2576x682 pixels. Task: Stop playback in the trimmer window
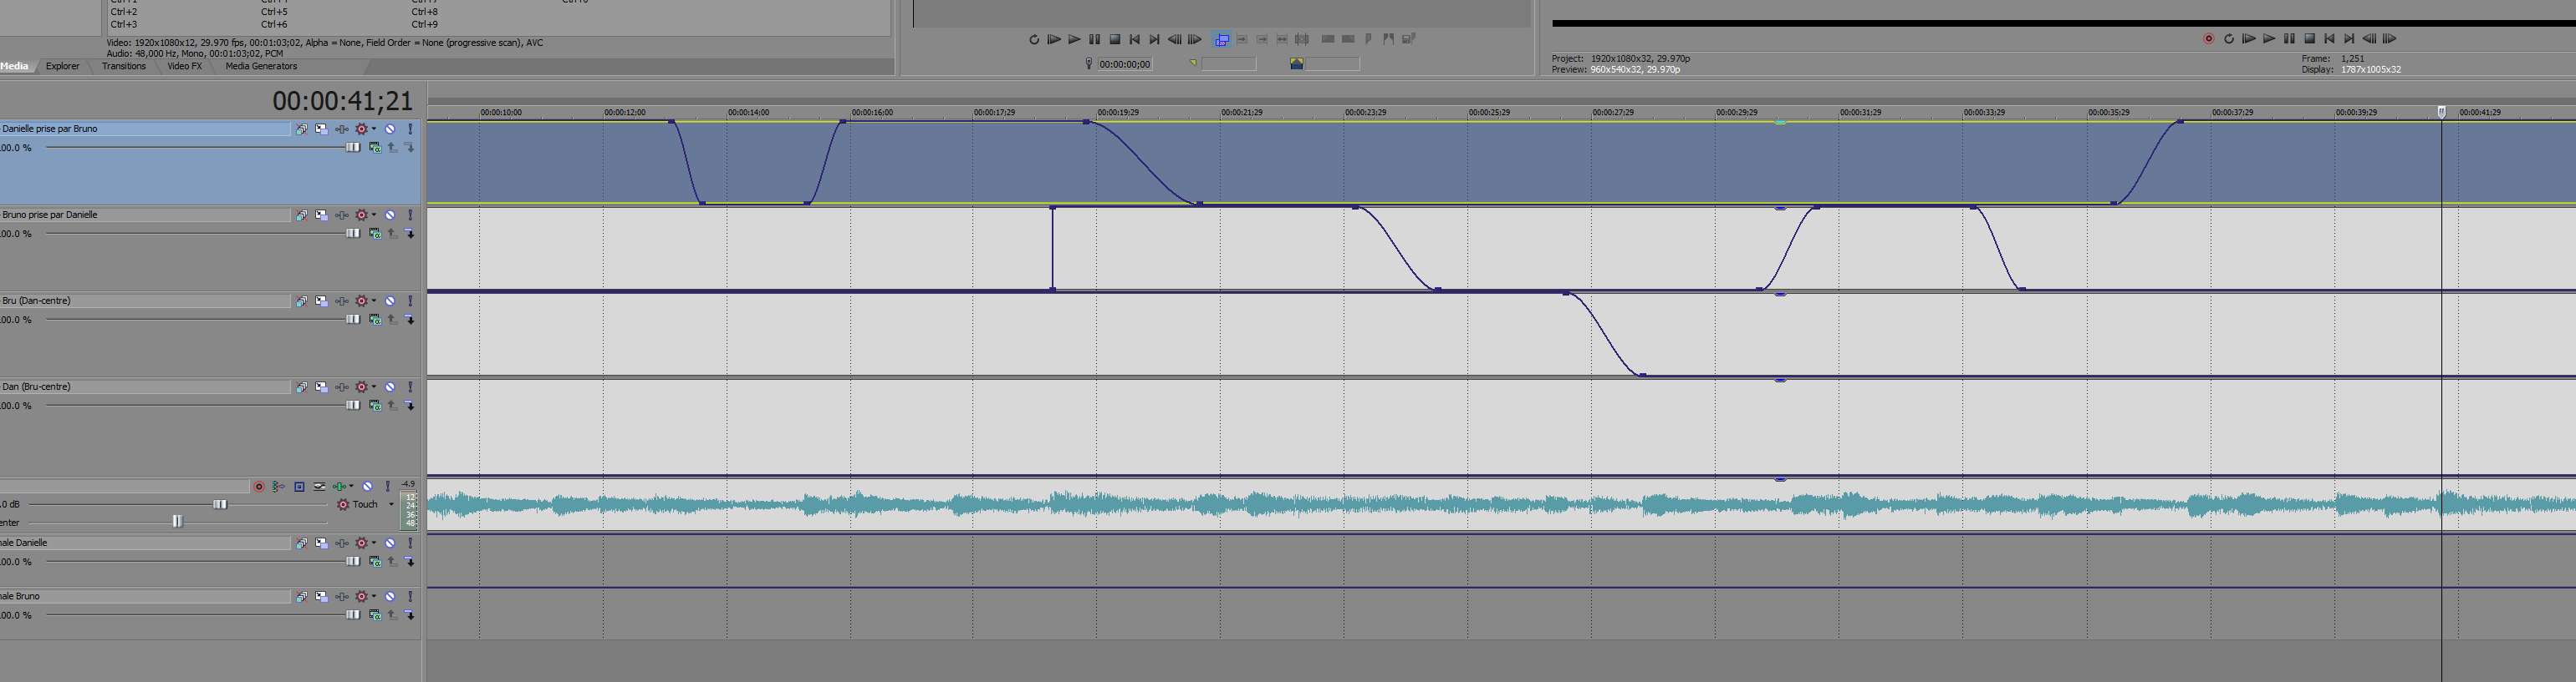coord(1115,39)
